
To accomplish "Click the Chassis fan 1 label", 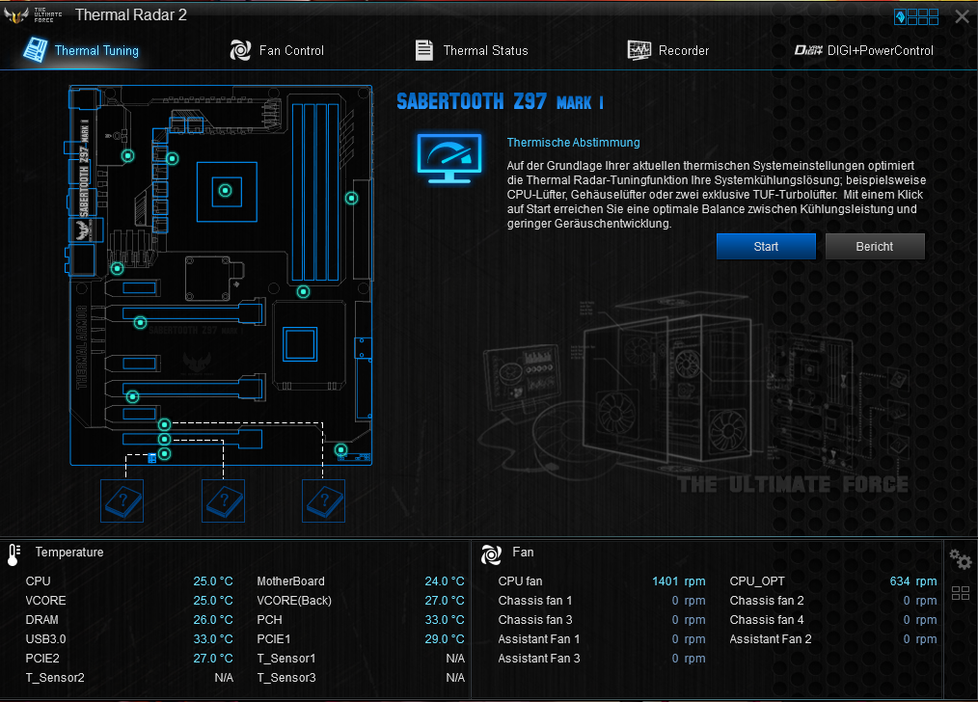I will pos(535,601).
